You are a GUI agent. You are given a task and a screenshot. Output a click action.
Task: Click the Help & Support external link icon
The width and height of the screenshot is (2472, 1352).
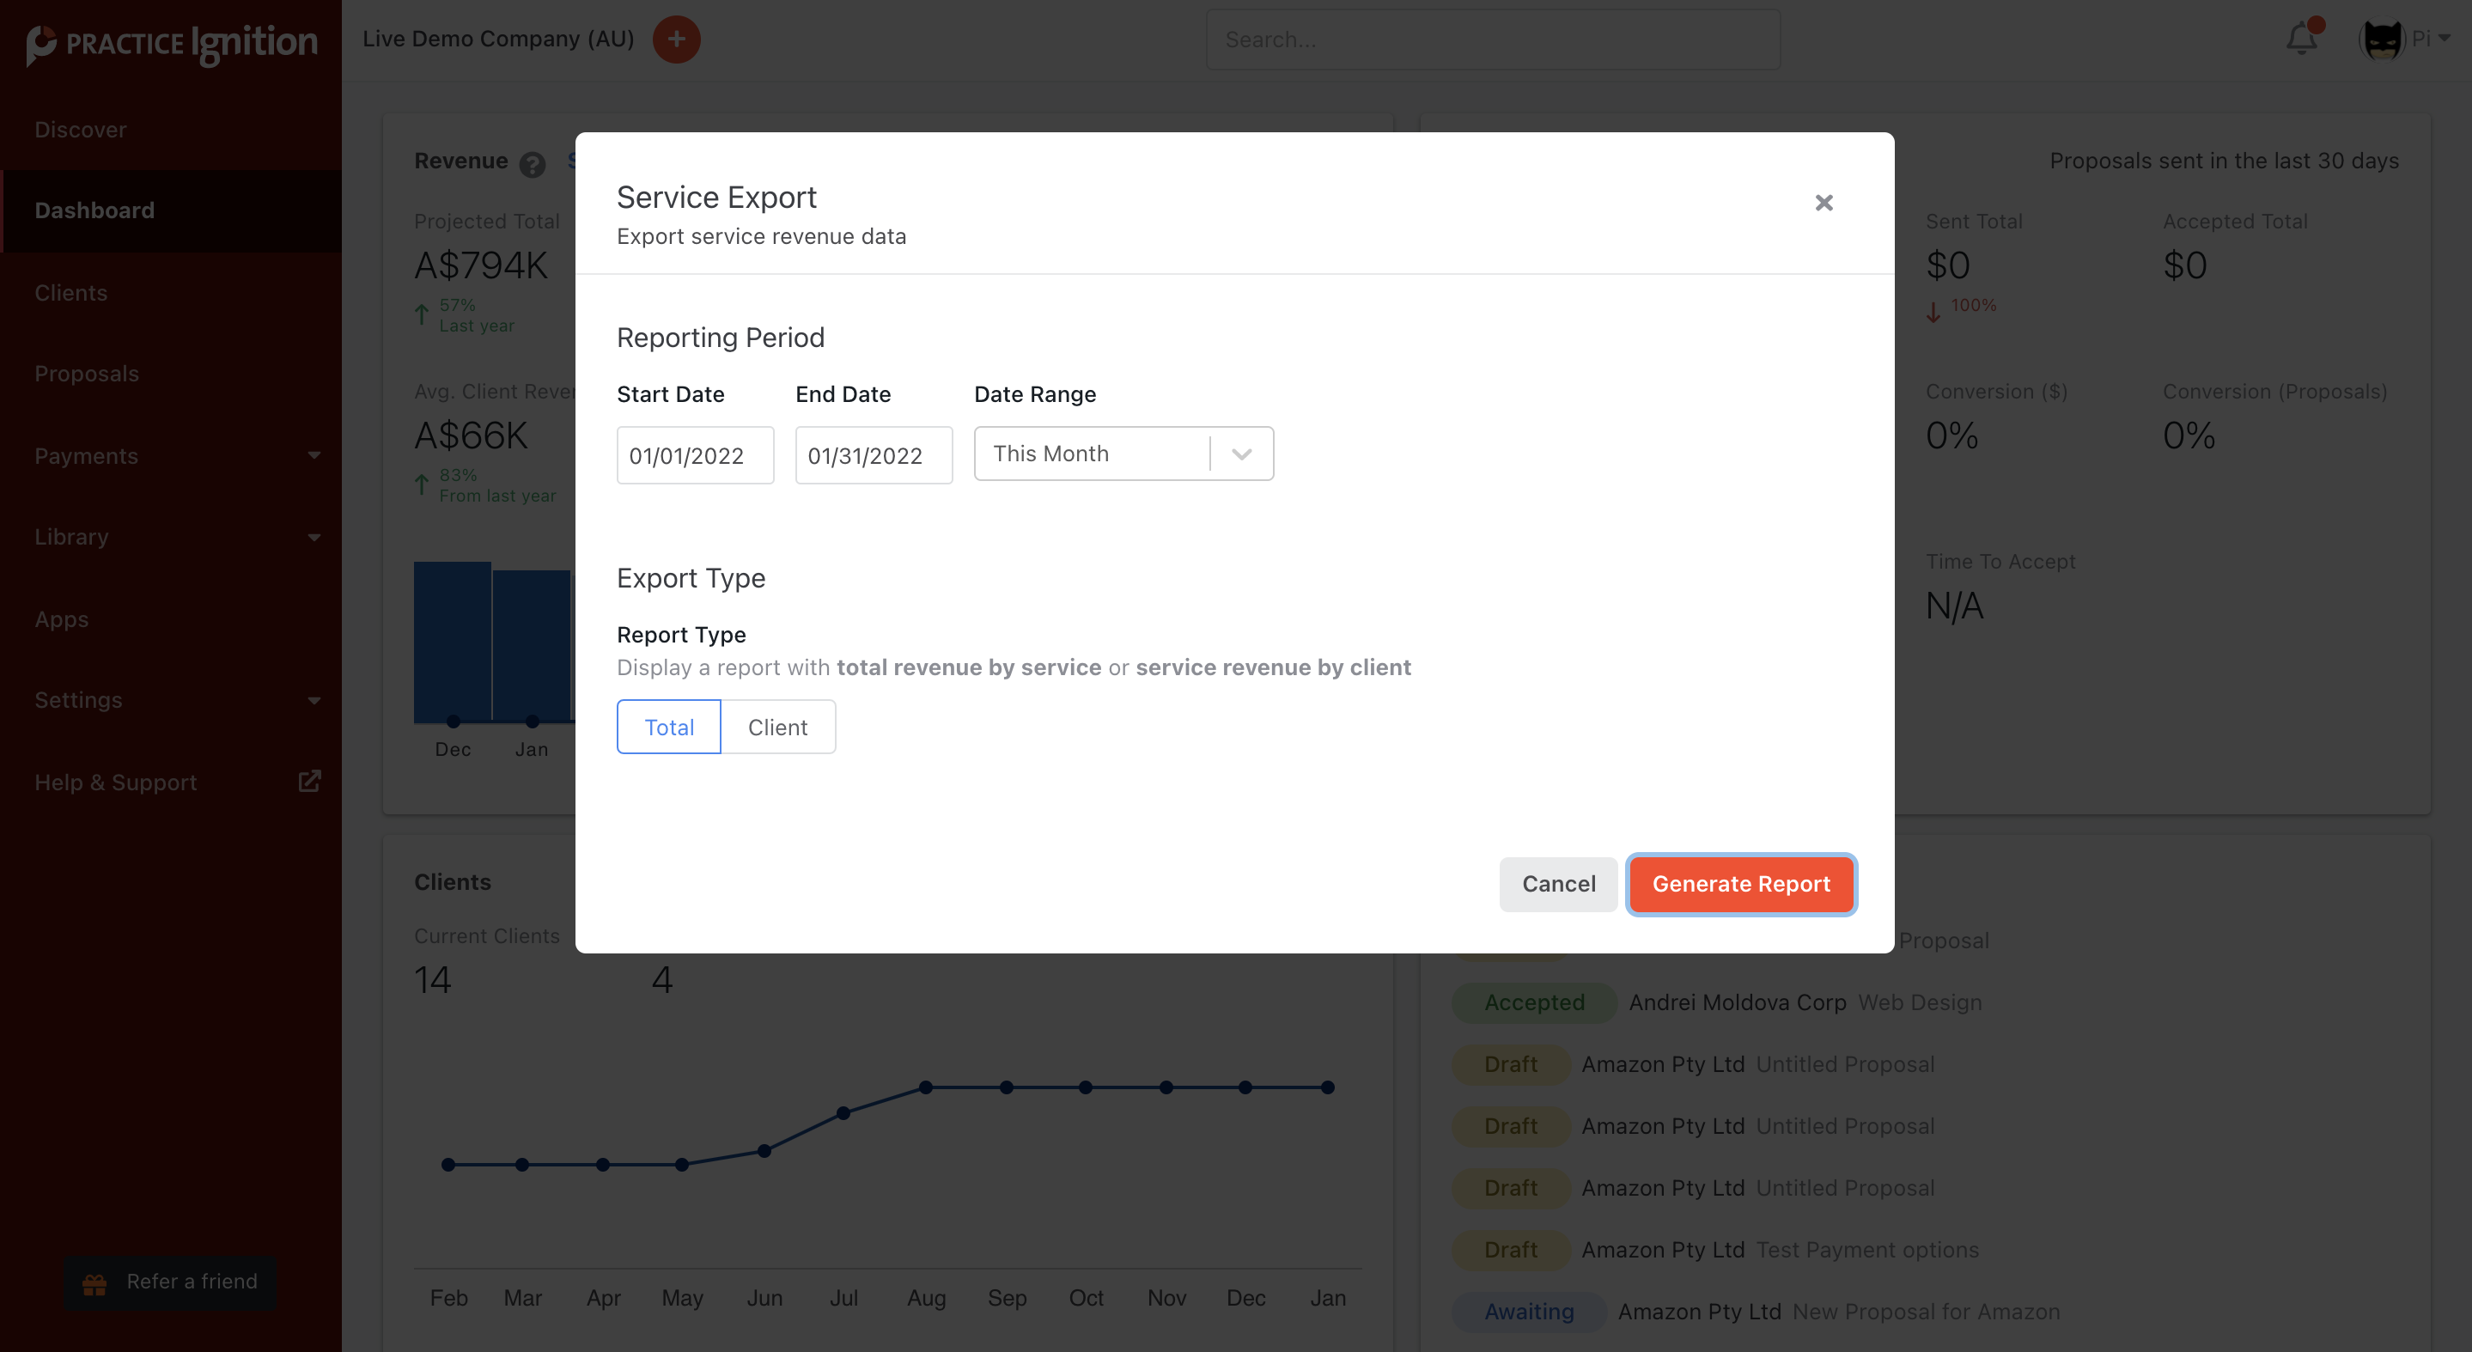tap(309, 781)
